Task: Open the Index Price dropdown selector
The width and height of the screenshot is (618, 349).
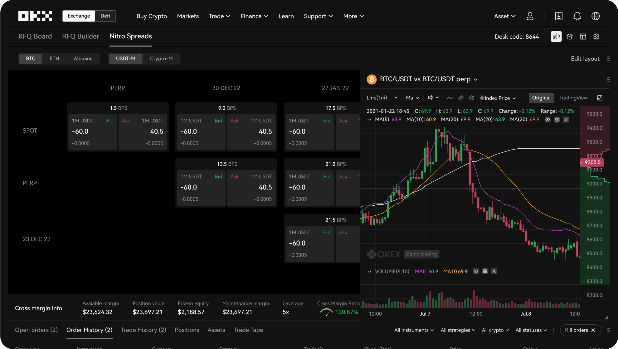Action: click(x=499, y=98)
